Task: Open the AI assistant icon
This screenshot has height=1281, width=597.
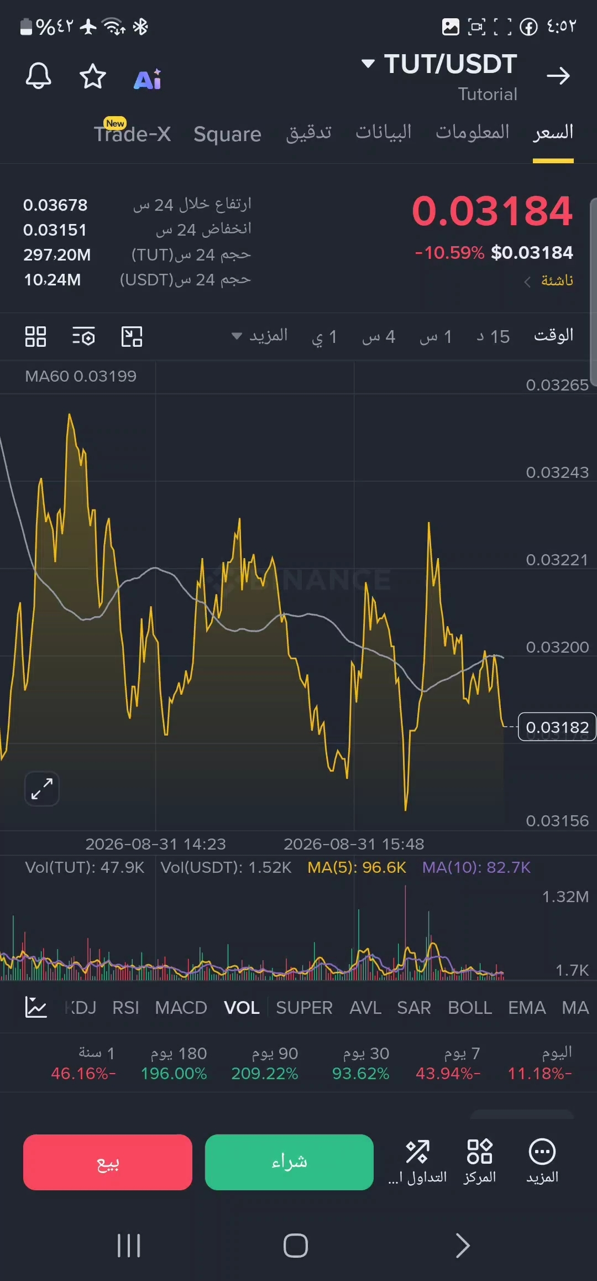Action: click(x=148, y=80)
